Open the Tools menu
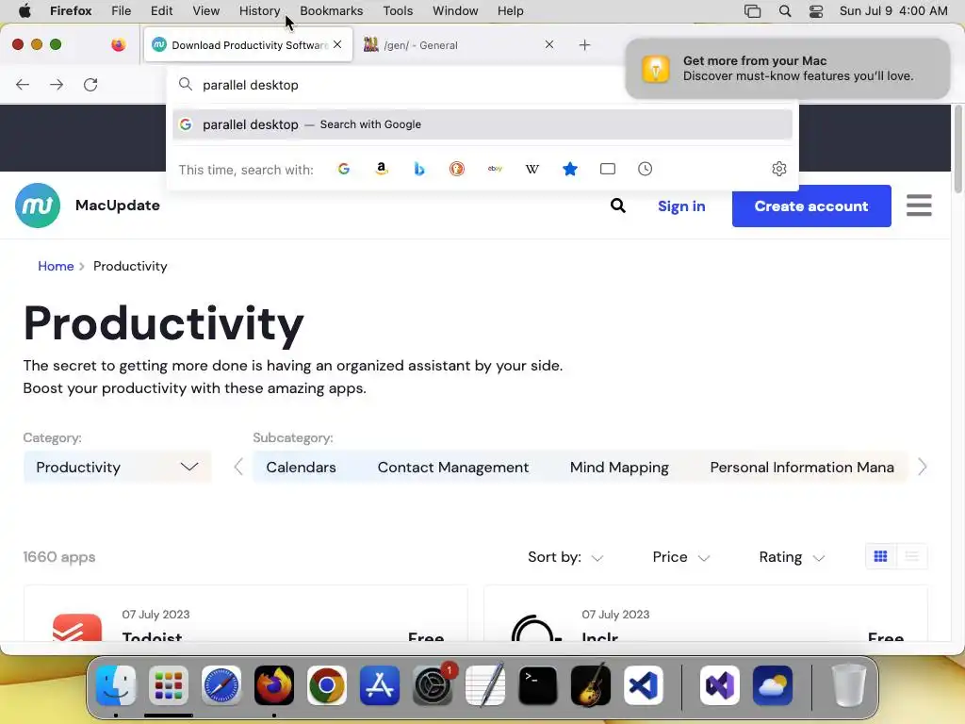The width and height of the screenshot is (965, 724). (398, 11)
